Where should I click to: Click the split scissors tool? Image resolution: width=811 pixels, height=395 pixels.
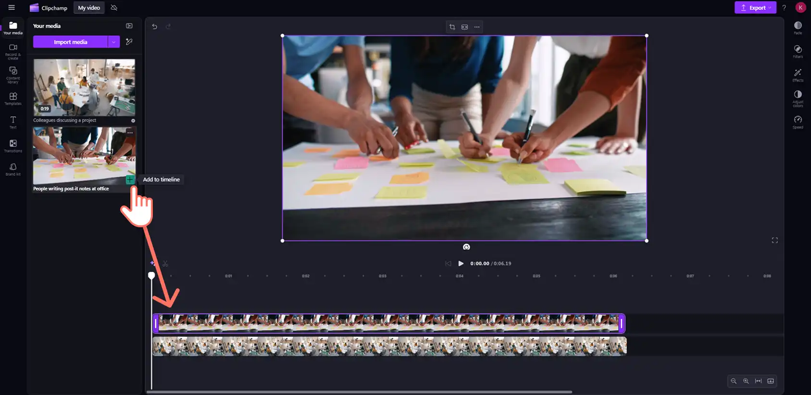click(165, 263)
